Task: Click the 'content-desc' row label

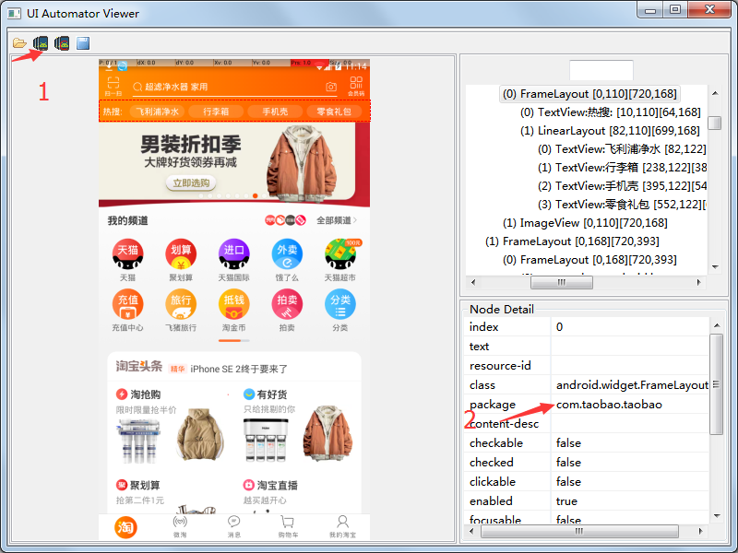Action: click(x=504, y=424)
